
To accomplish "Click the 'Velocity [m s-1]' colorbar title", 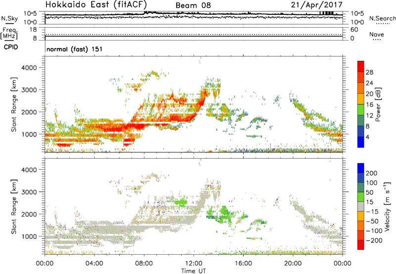I will pyautogui.click(x=387, y=206).
